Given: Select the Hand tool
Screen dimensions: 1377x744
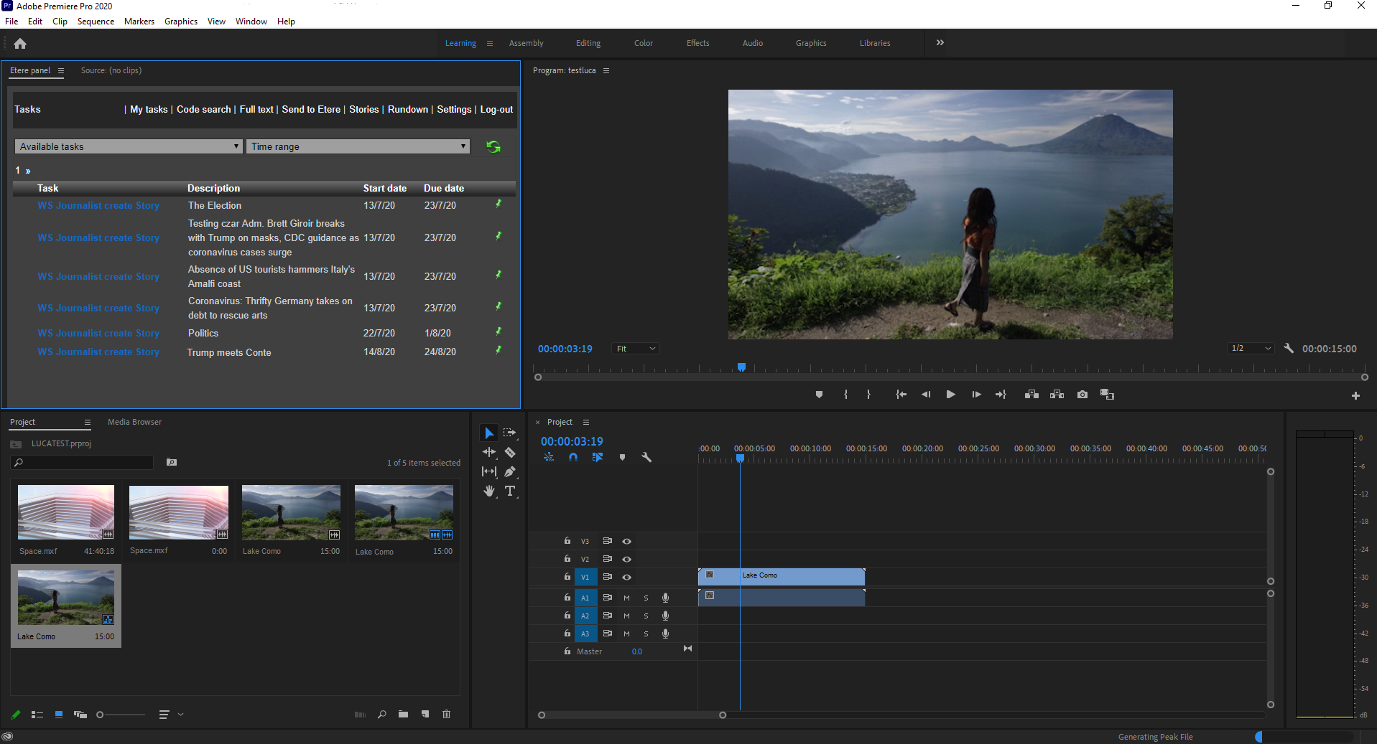Looking at the screenshot, I should point(489,491).
